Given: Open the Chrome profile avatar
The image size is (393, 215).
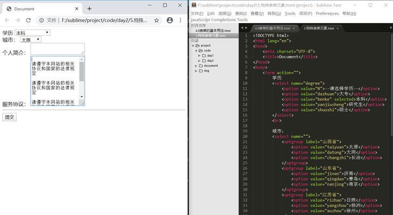Looking at the screenshot, I should point(170,20).
